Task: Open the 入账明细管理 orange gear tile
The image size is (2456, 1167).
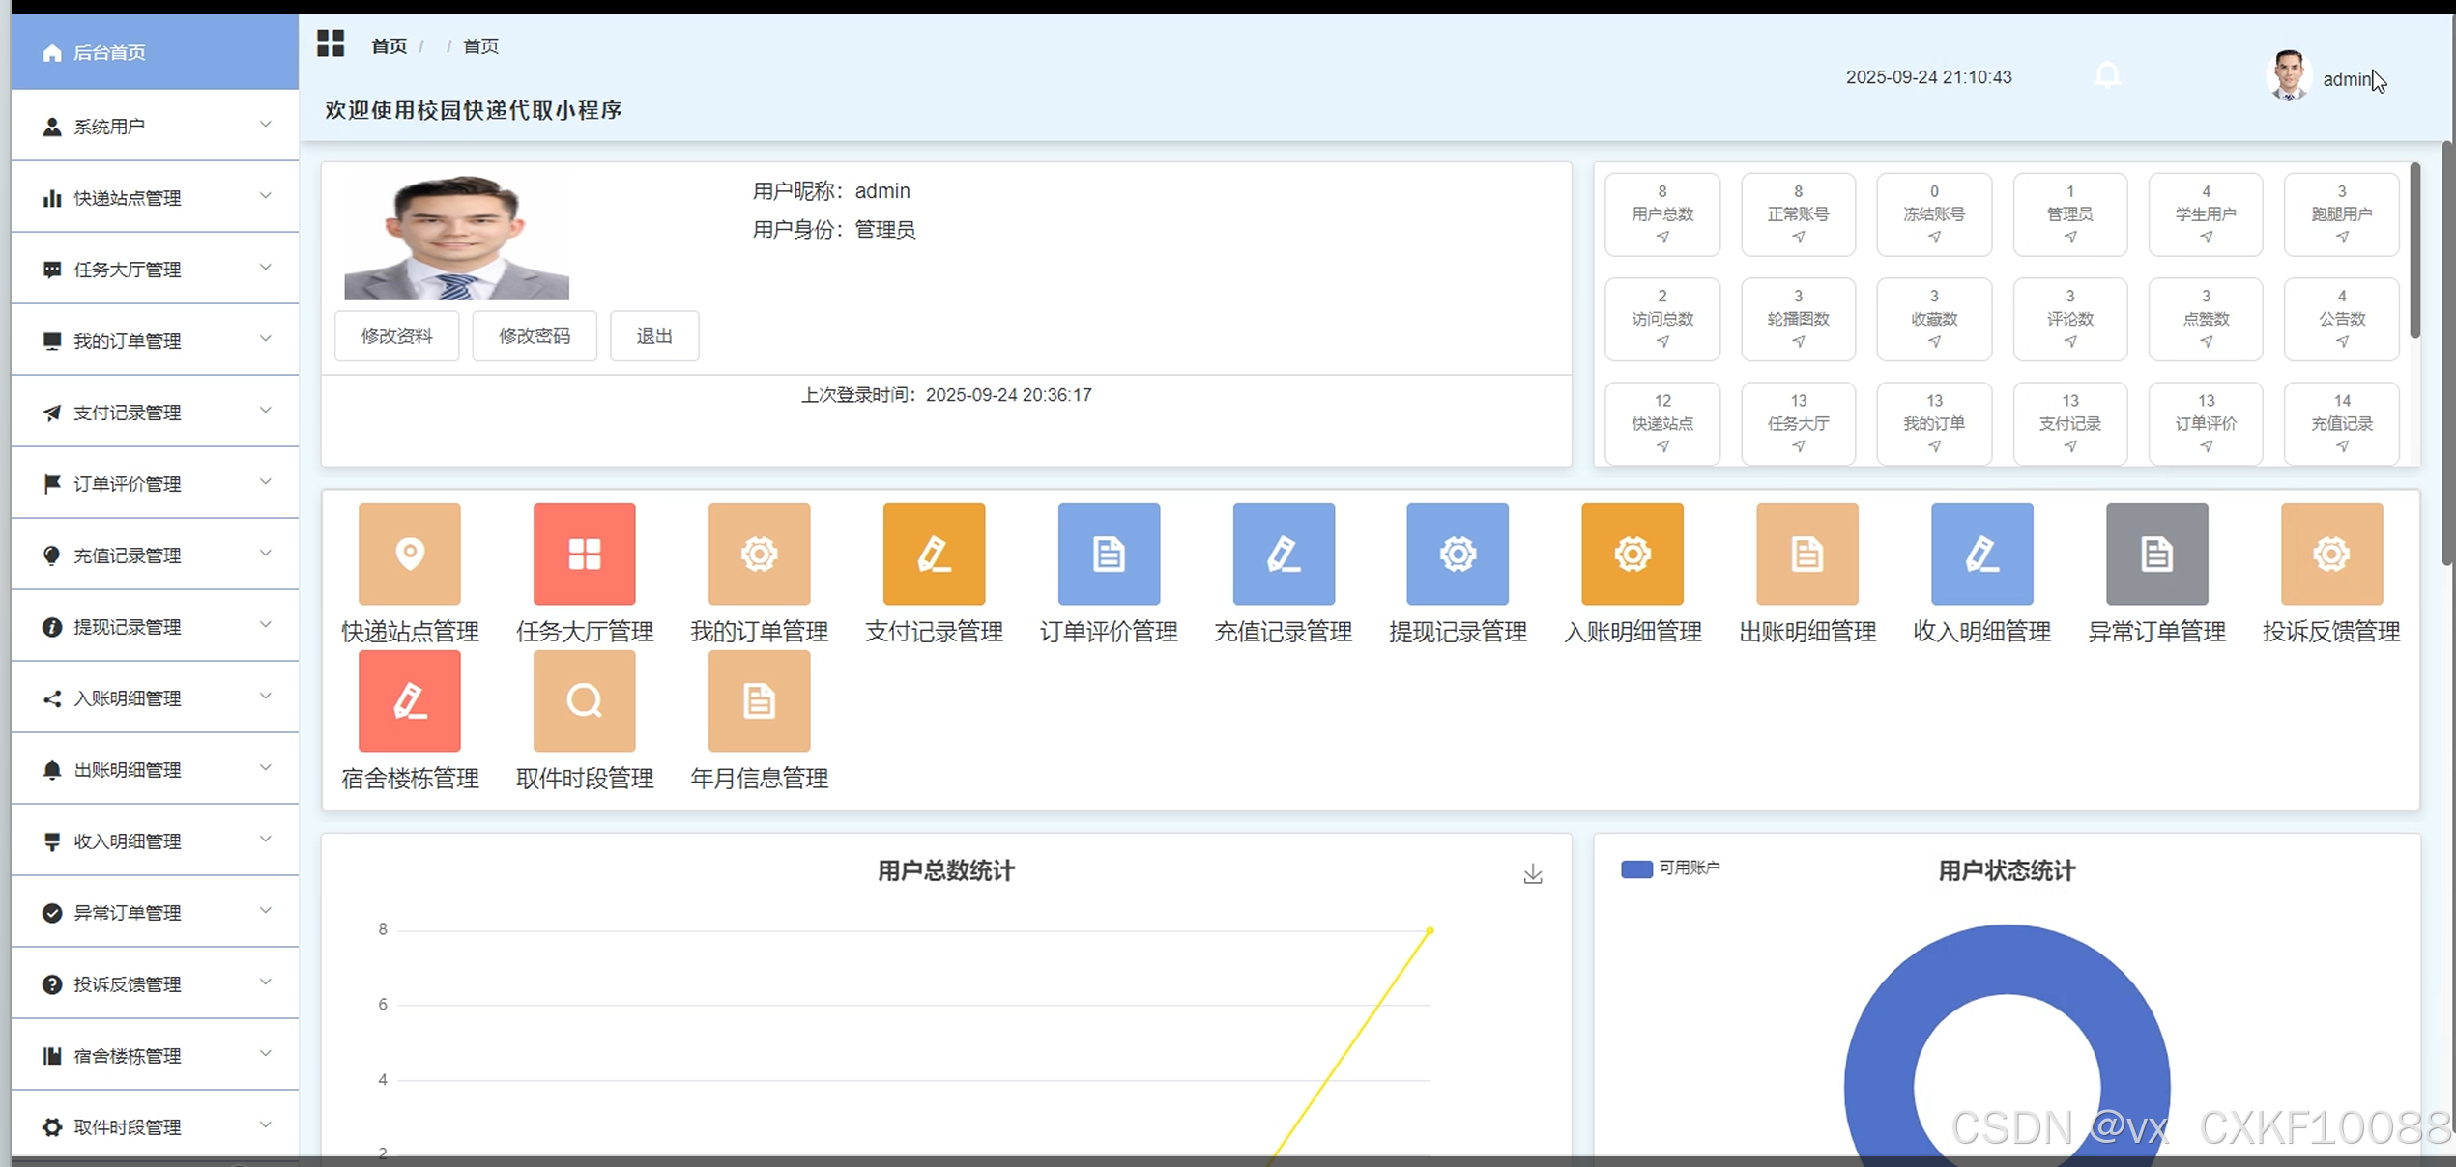Action: click(1633, 554)
